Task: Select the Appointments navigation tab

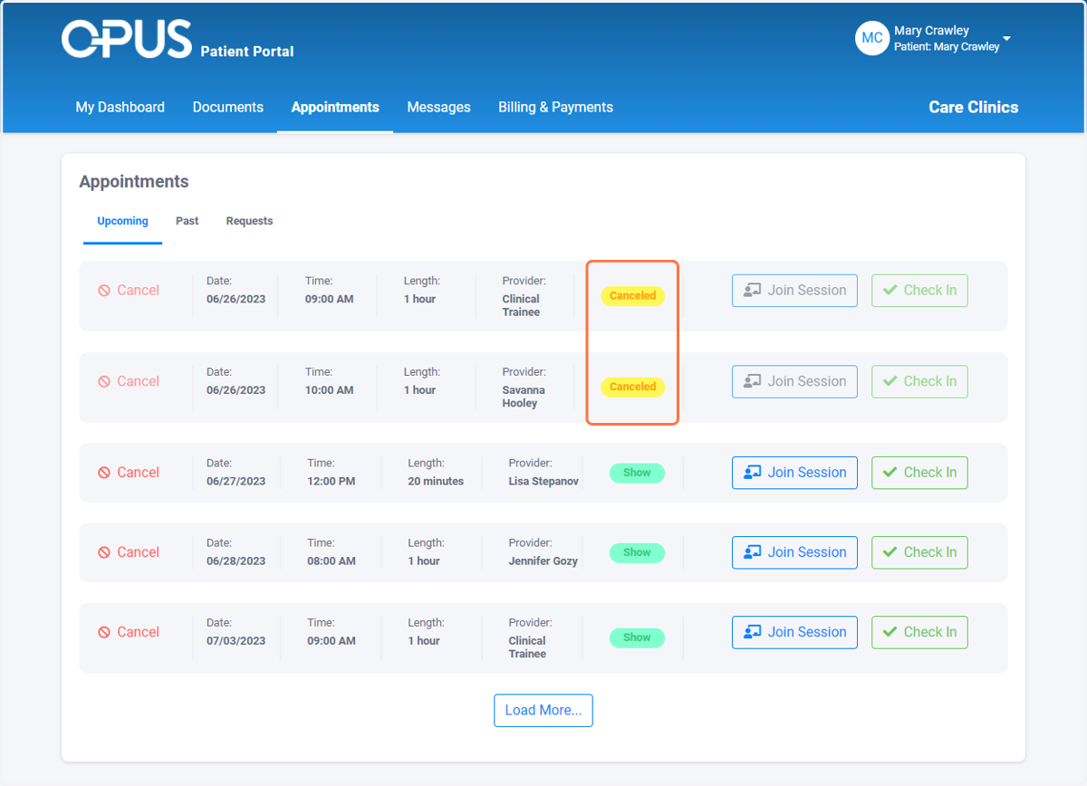Action: tap(335, 107)
